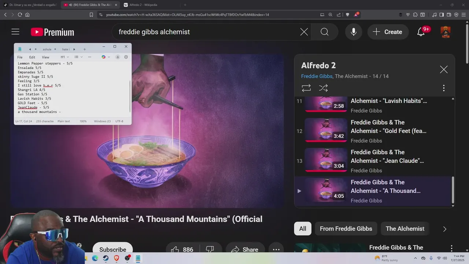
Task: Switch to the "hate i" Notepad tab
Action: [x=66, y=49]
